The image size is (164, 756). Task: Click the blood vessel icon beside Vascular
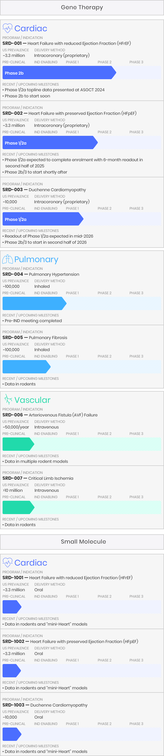click(x=8, y=400)
